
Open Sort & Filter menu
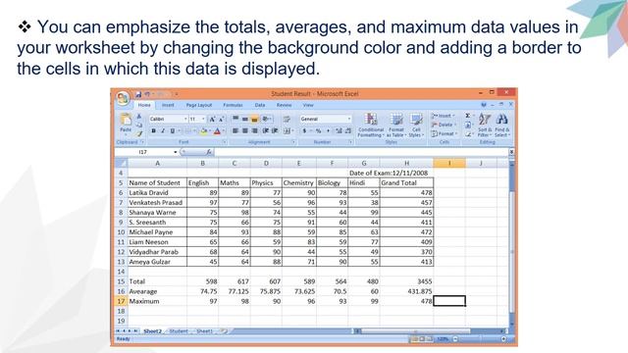pyautogui.click(x=485, y=126)
